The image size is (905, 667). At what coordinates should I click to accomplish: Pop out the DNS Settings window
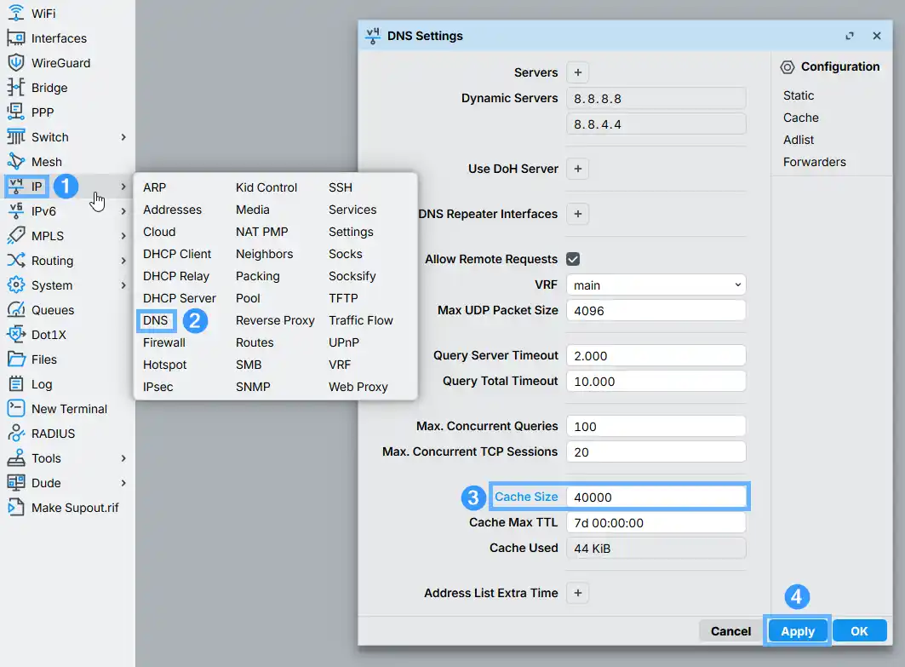(850, 36)
